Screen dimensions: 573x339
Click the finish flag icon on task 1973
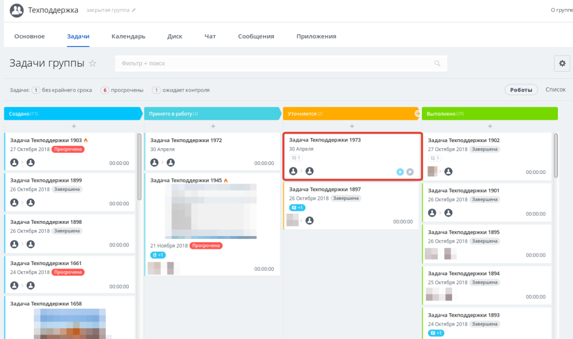coord(410,172)
